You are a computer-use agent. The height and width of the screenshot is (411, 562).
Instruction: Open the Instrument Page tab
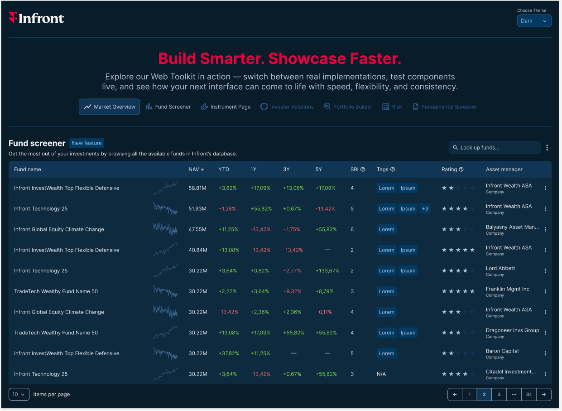(226, 107)
